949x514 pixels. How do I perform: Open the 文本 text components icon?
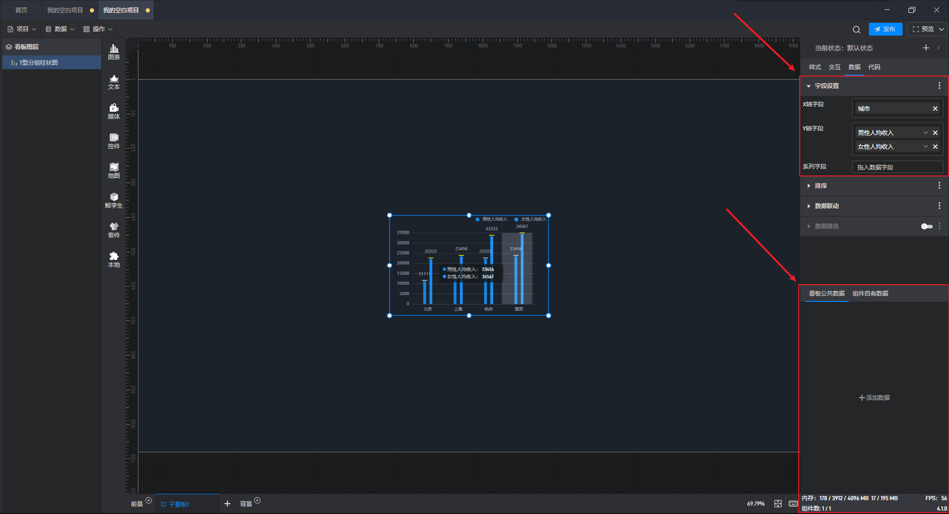114,82
